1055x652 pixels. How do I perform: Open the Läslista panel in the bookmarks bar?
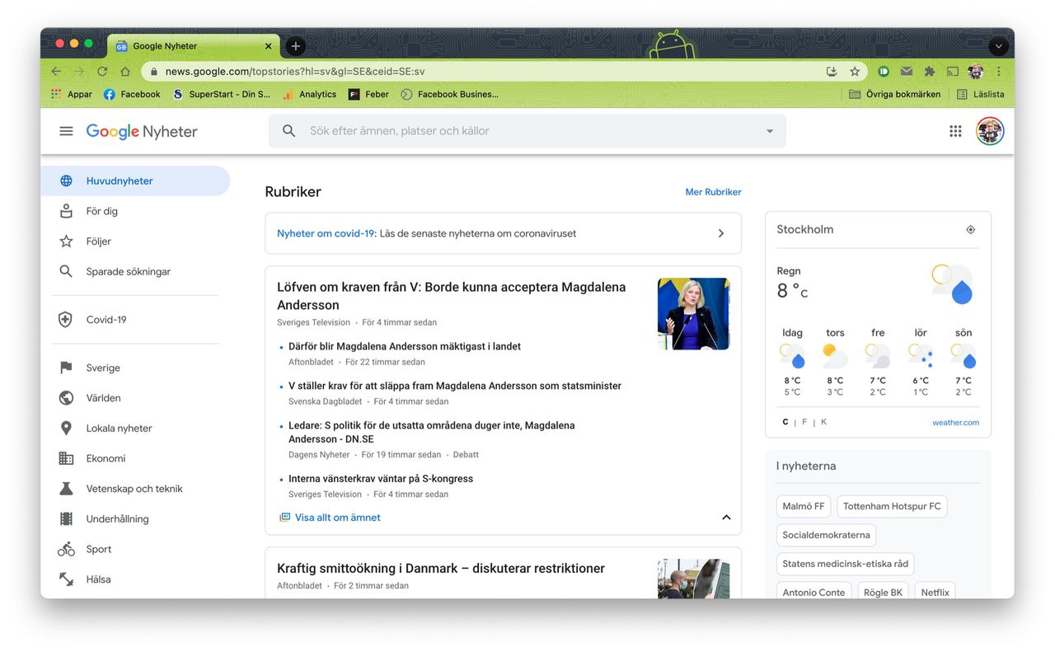(980, 93)
